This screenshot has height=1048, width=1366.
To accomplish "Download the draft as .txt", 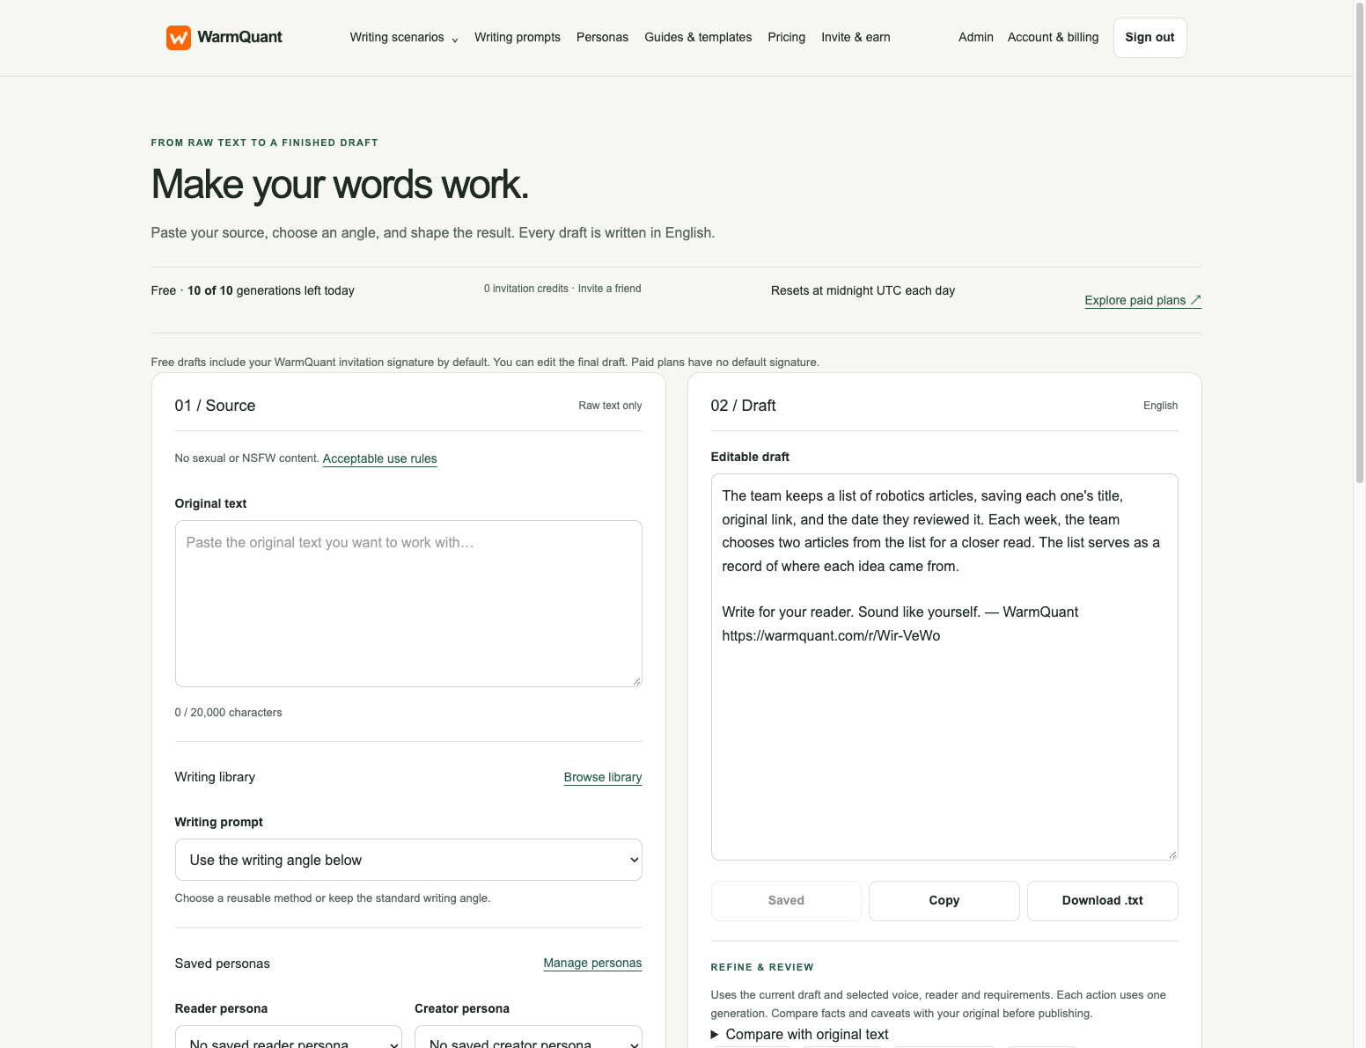I will pos(1102,900).
